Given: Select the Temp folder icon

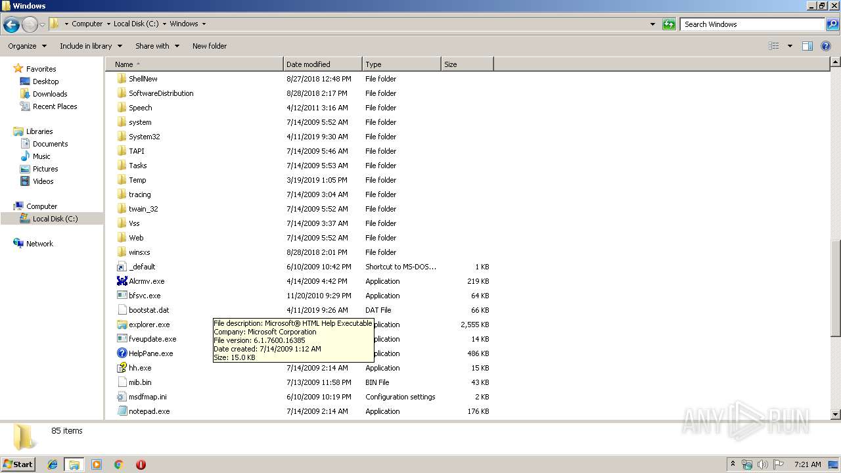Looking at the screenshot, I should click(x=122, y=180).
